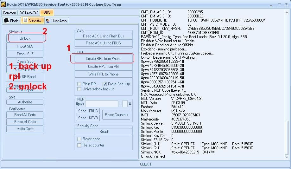Click the 'Unlock finished!' log line
The image size is (291, 169).
tap(153, 156)
